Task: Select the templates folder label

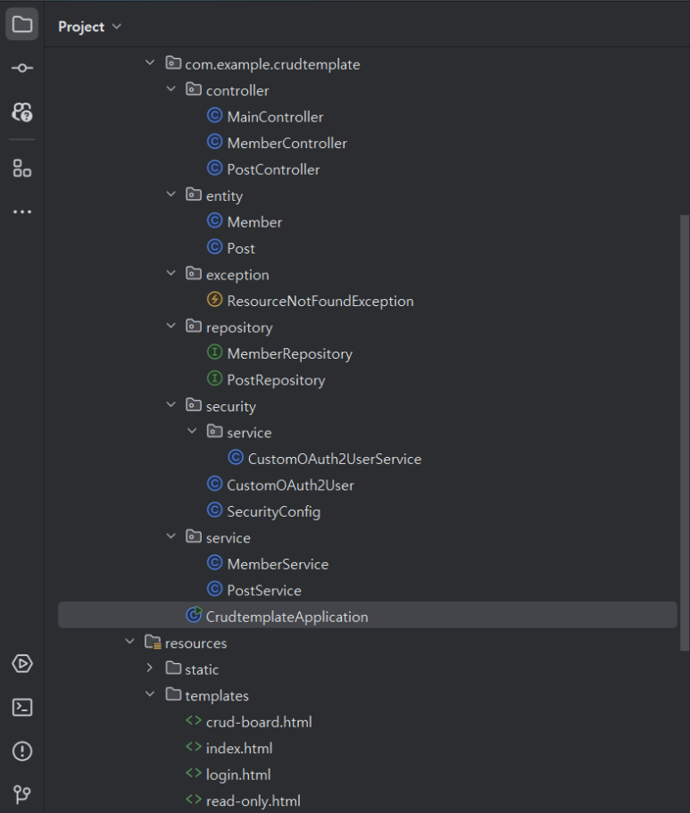Action: pyautogui.click(x=217, y=696)
